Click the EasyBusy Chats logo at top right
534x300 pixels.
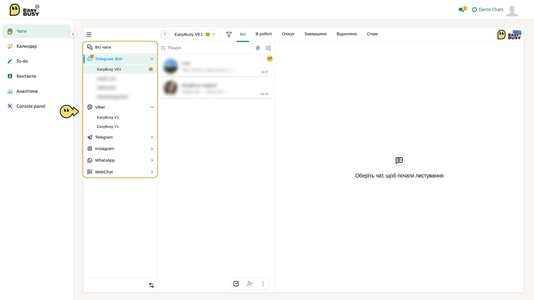pos(509,35)
